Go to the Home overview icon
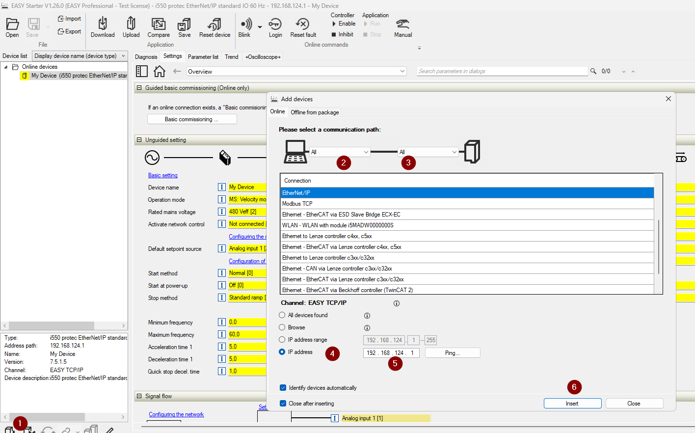Screen dimensions: 695x433 point(160,71)
